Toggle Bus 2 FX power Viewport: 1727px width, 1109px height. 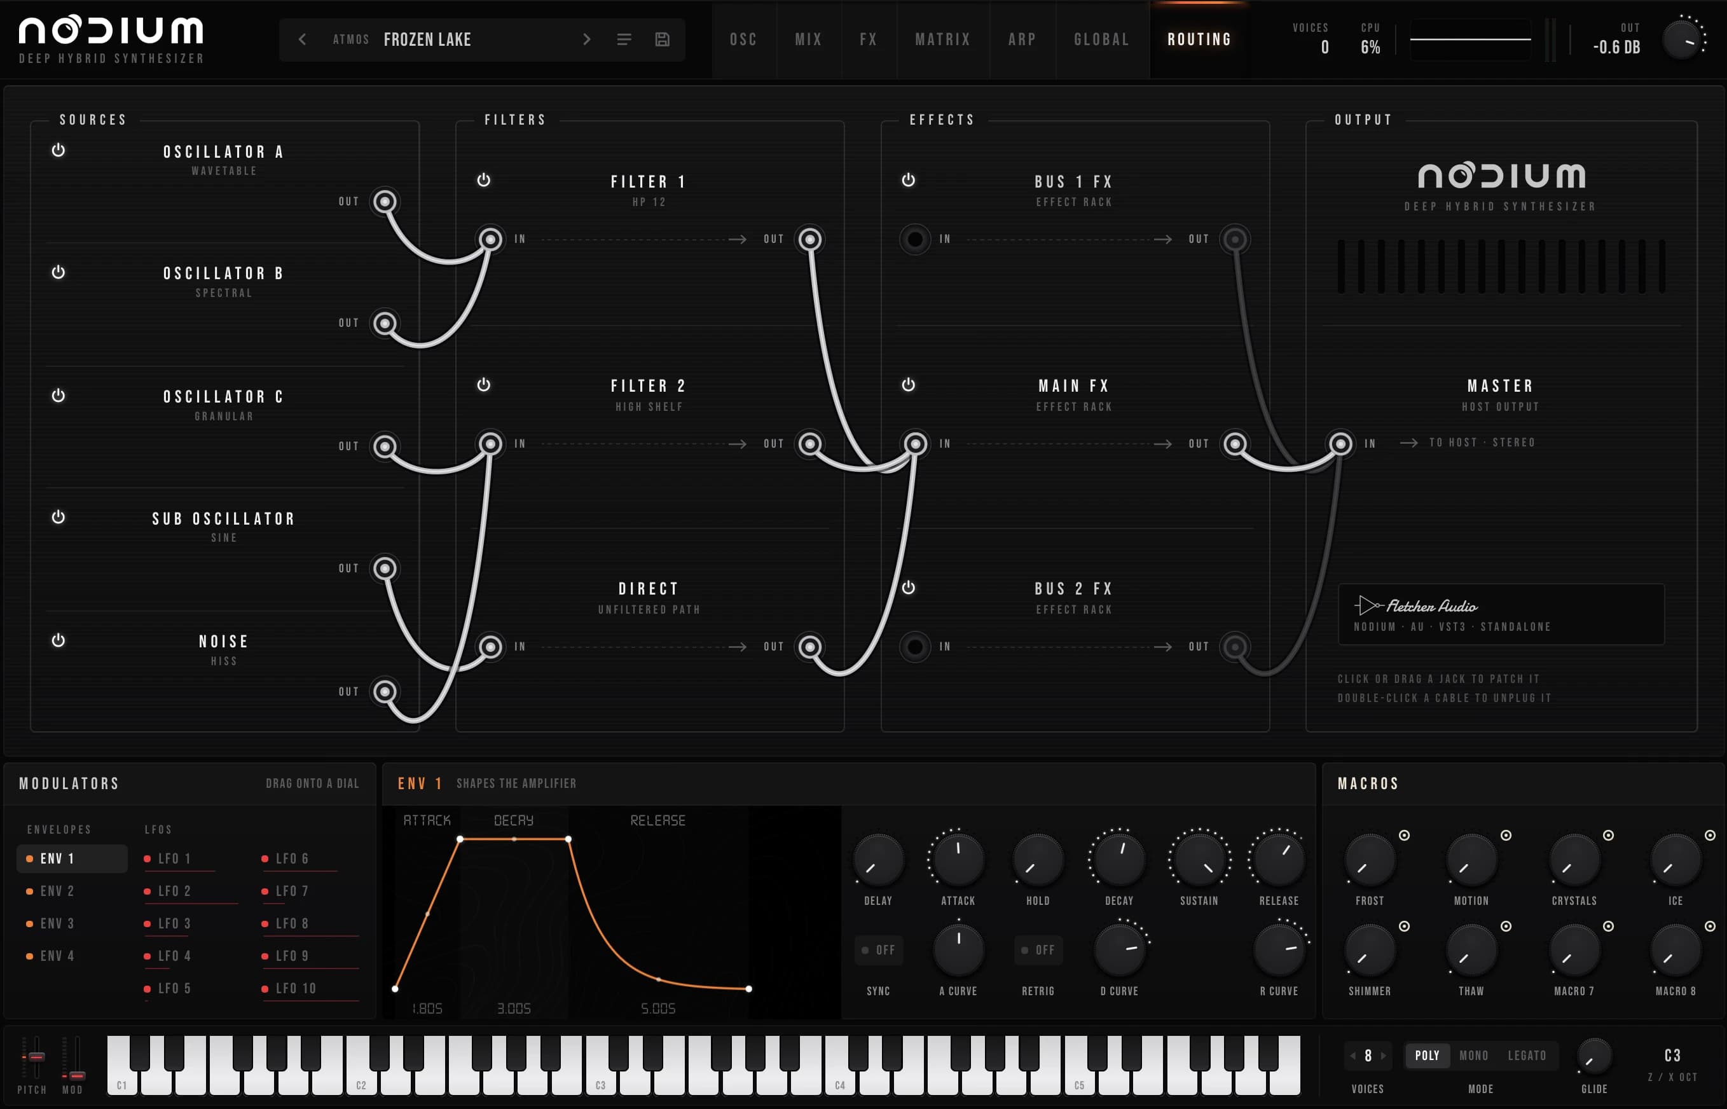909,588
